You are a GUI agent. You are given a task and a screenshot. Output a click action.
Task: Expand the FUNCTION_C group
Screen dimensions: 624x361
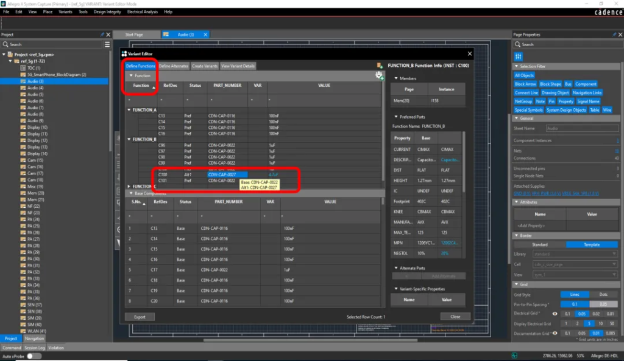pyautogui.click(x=129, y=187)
